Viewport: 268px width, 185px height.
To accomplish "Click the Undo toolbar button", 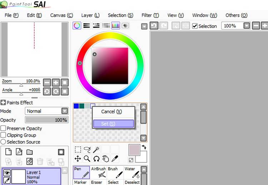I will [x=154, y=26].
